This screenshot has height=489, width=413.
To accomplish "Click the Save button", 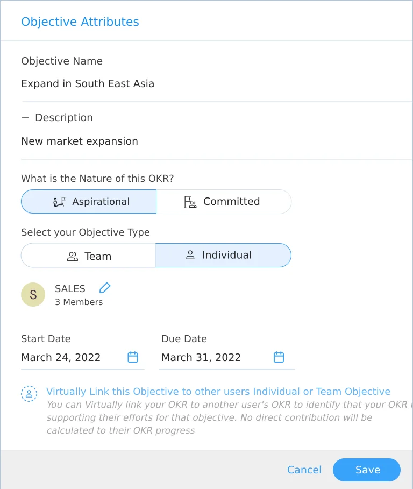I will pos(367,470).
